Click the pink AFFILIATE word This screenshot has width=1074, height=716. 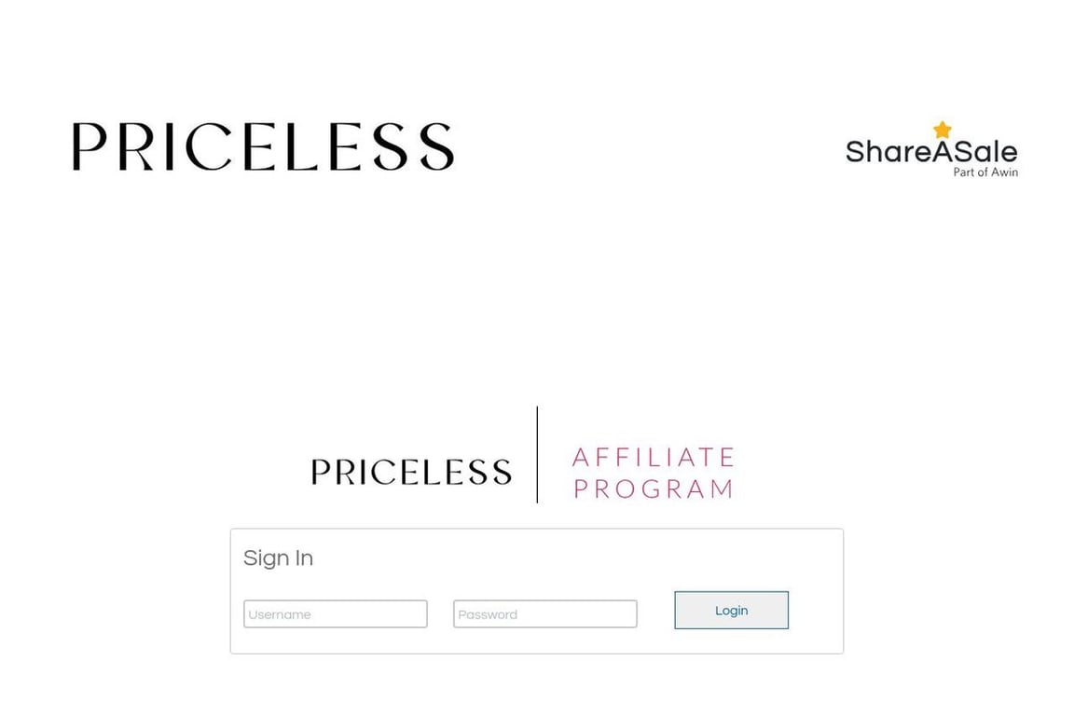[654, 457]
